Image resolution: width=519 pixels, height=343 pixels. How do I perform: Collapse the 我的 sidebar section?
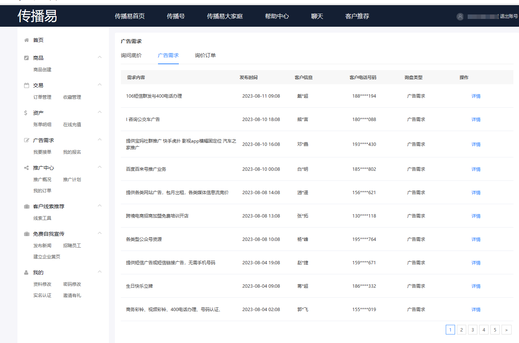click(100, 271)
